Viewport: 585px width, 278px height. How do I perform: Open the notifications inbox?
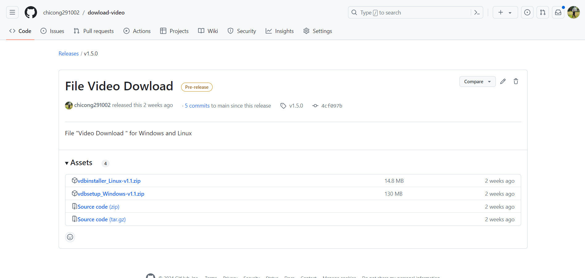(x=558, y=12)
